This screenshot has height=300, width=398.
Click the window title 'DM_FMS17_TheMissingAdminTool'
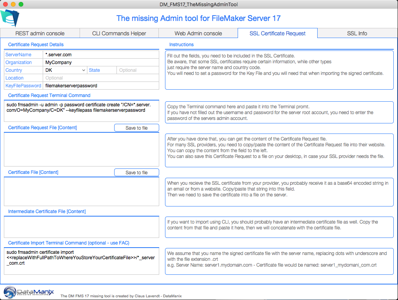tap(199, 4)
